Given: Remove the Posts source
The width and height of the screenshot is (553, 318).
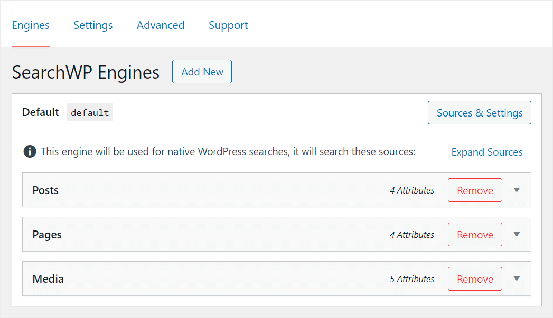Looking at the screenshot, I should (x=475, y=190).
